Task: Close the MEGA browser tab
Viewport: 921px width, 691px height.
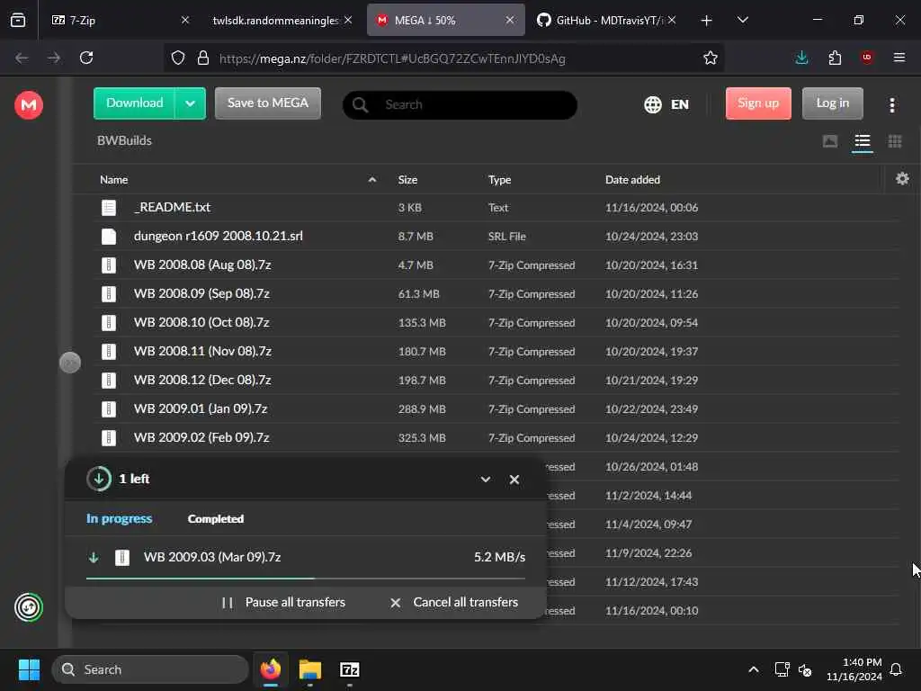Action: tap(509, 20)
